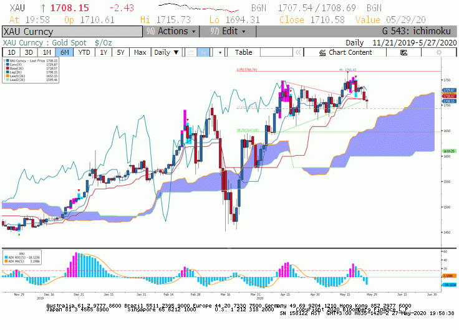459x330 pixels.
Task: Click the 1729.87 Conv price axis label
Action: click(449, 90)
